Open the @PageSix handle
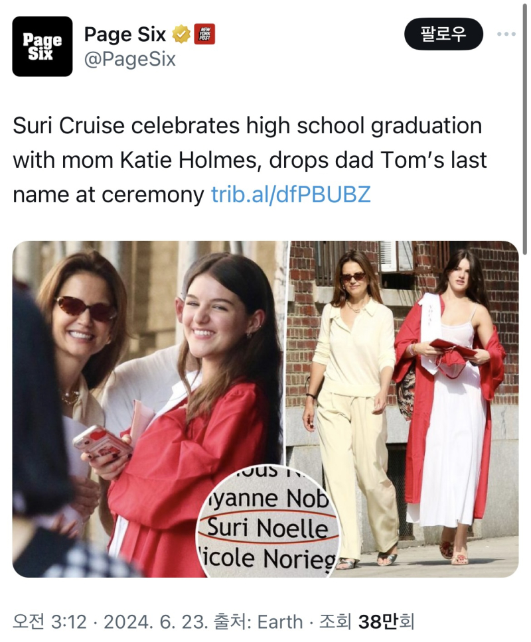Image resolution: width=531 pixels, height=642 pixels. click(x=130, y=59)
